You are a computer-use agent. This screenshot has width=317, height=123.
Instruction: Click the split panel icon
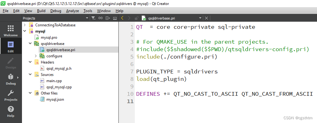[108, 18]
